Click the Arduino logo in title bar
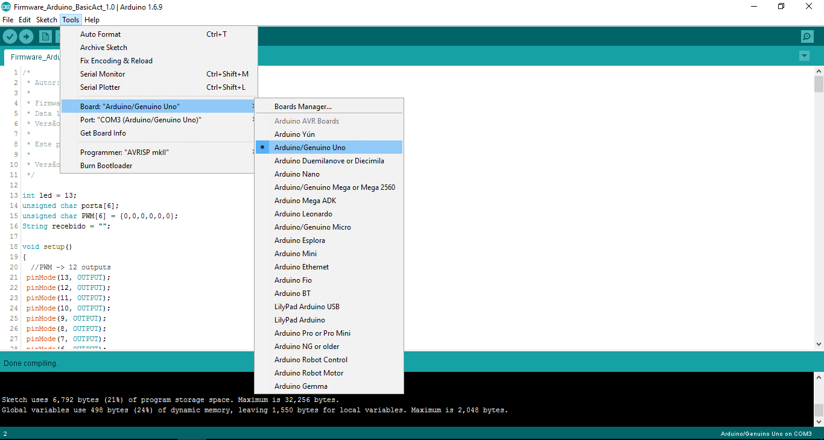This screenshot has width=824, height=440. tap(6, 7)
